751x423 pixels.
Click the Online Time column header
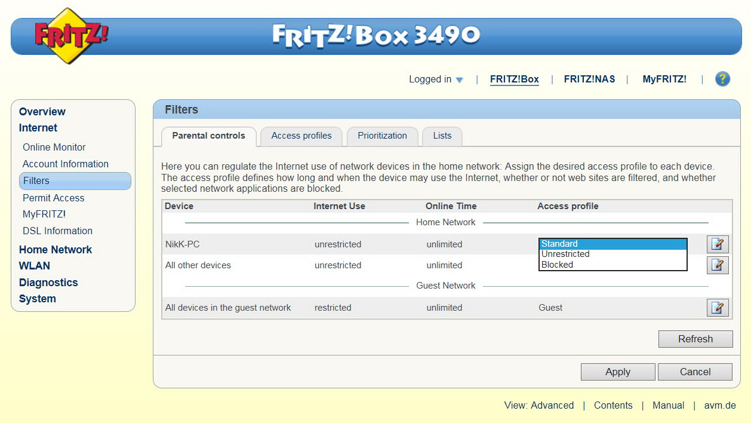point(451,206)
